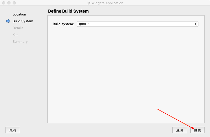The height and width of the screenshot is (137, 210).
Task: Select the Kits wizard step
Action: [15, 35]
